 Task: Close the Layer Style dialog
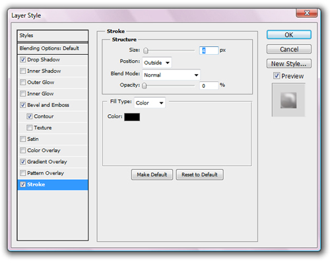[307, 13]
